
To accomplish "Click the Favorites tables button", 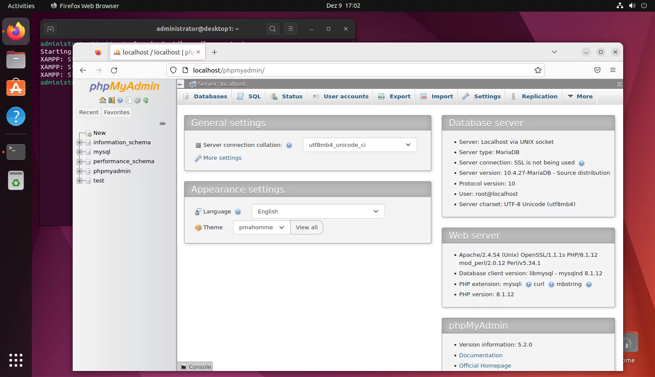I will pyautogui.click(x=117, y=112).
